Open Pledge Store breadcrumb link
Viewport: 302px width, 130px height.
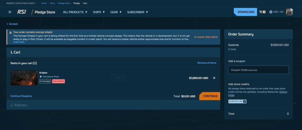tap(64, 3)
